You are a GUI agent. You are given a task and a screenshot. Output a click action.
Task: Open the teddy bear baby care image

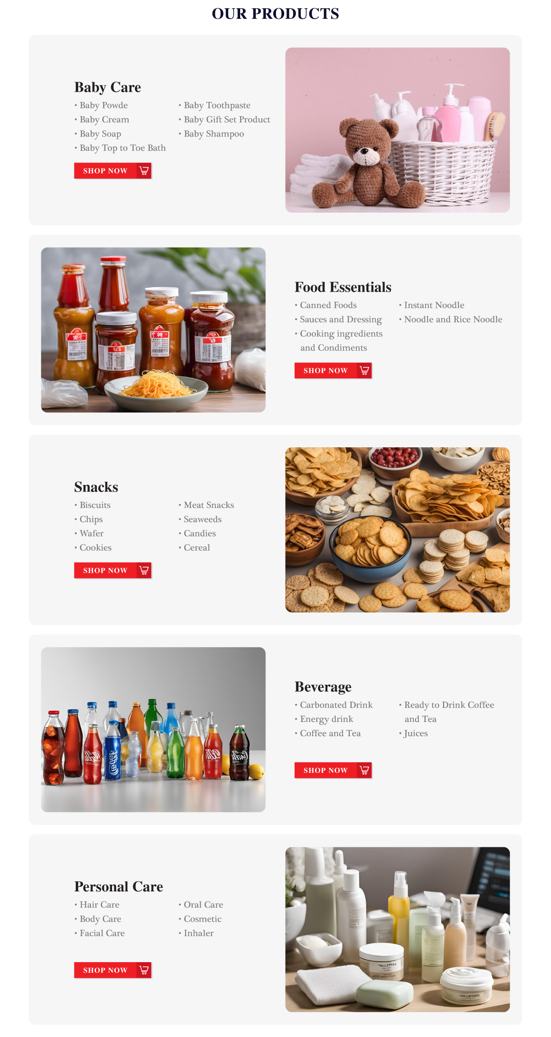pos(398,130)
